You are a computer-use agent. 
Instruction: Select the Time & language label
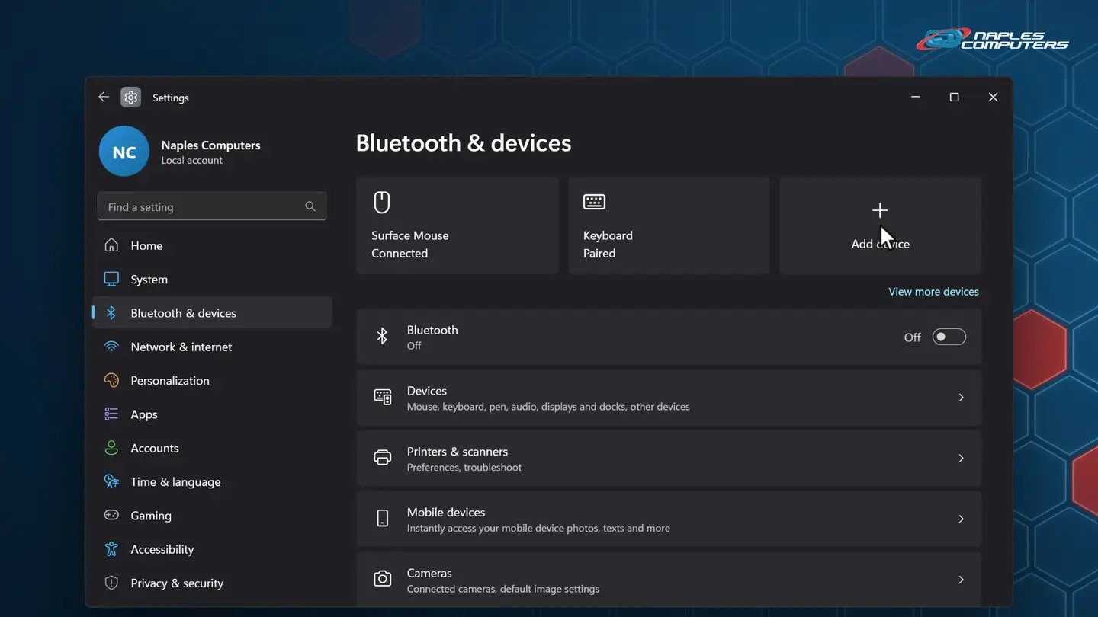coord(175,481)
